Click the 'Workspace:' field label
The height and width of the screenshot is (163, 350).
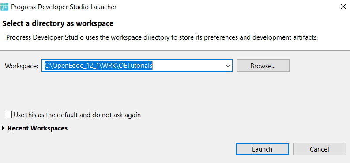pos(22,66)
